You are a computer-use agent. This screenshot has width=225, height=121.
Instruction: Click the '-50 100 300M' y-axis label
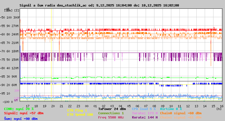(10, 17)
